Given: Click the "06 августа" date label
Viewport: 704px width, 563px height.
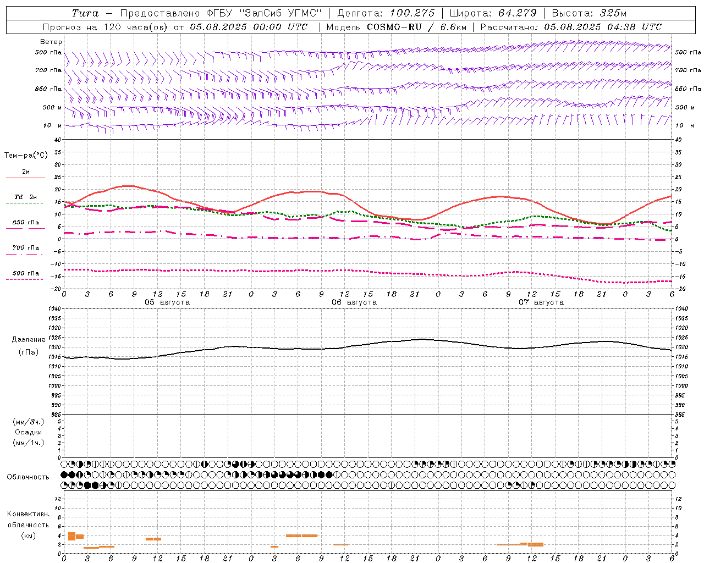Looking at the screenshot, I should click(354, 302).
